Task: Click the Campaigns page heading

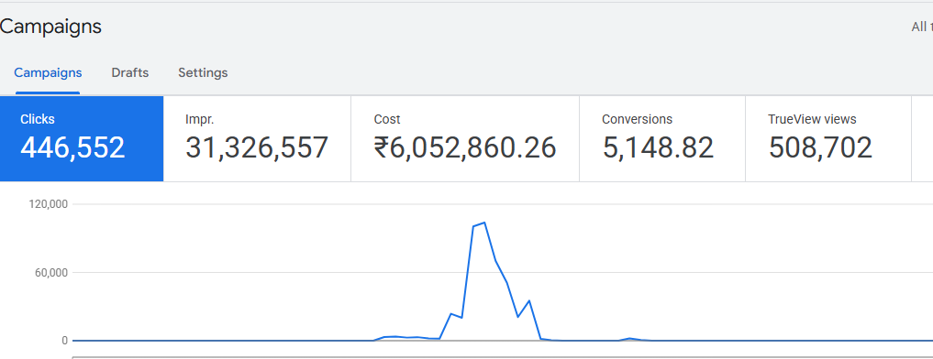Action: [50, 27]
